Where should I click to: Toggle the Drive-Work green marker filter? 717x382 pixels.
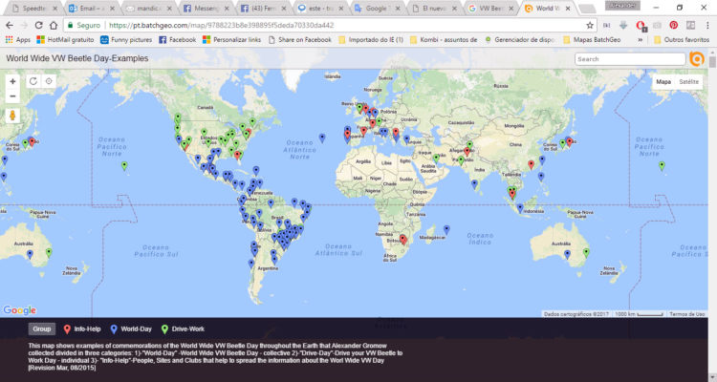[x=183, y=329]
